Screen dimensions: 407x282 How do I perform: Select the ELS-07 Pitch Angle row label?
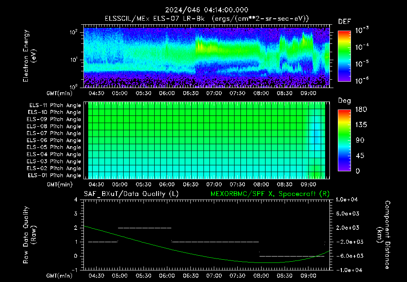tap(54, 133)
